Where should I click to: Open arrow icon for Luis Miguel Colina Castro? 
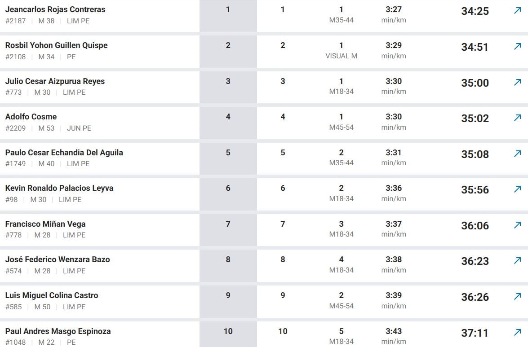click(518, 297)
